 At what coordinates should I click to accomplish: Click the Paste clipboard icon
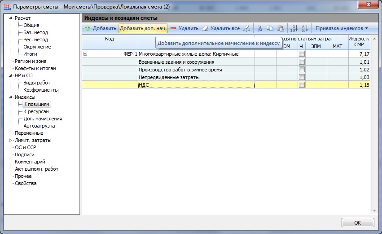click(281, 28)
